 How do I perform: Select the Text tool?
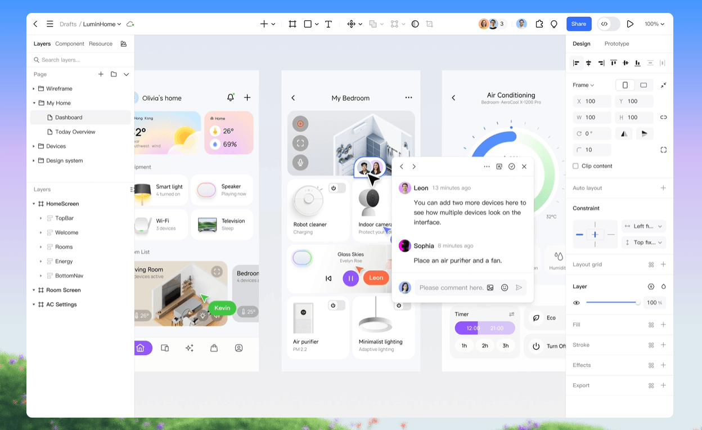(328, 24)
